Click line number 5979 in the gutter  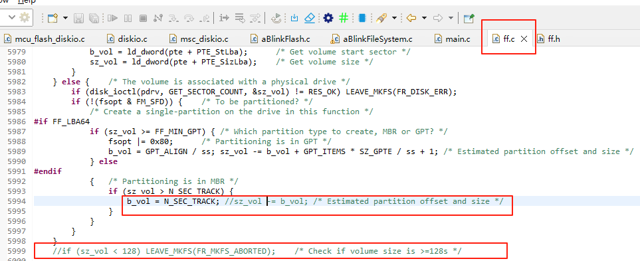17,52
